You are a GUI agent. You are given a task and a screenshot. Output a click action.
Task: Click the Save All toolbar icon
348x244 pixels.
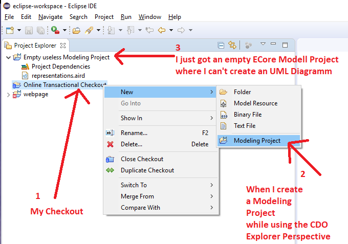40,30
